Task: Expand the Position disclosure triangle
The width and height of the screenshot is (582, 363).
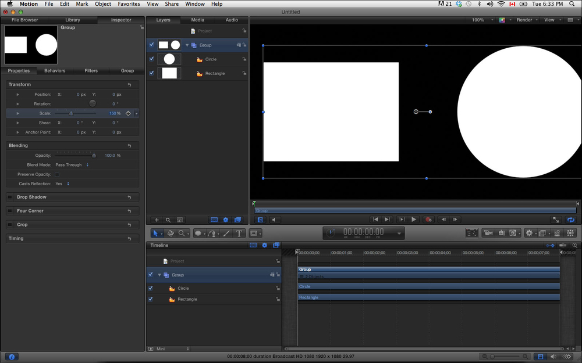Action: click(18, 94)
